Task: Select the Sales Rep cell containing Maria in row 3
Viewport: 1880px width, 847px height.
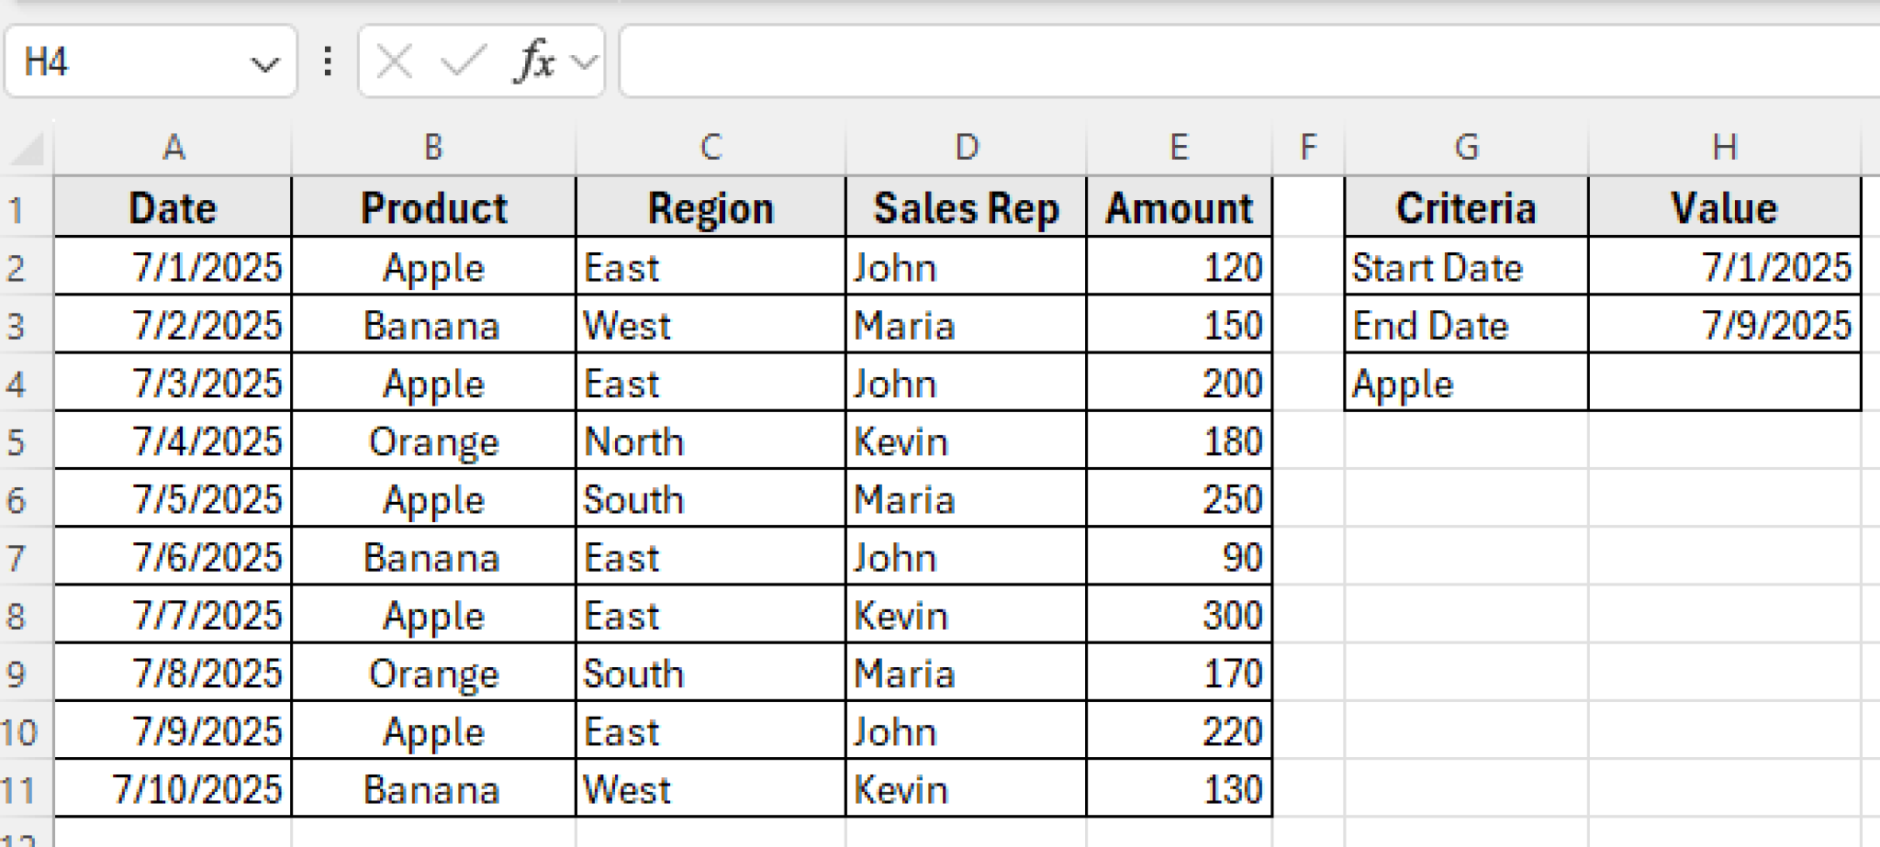Action: 964,325
